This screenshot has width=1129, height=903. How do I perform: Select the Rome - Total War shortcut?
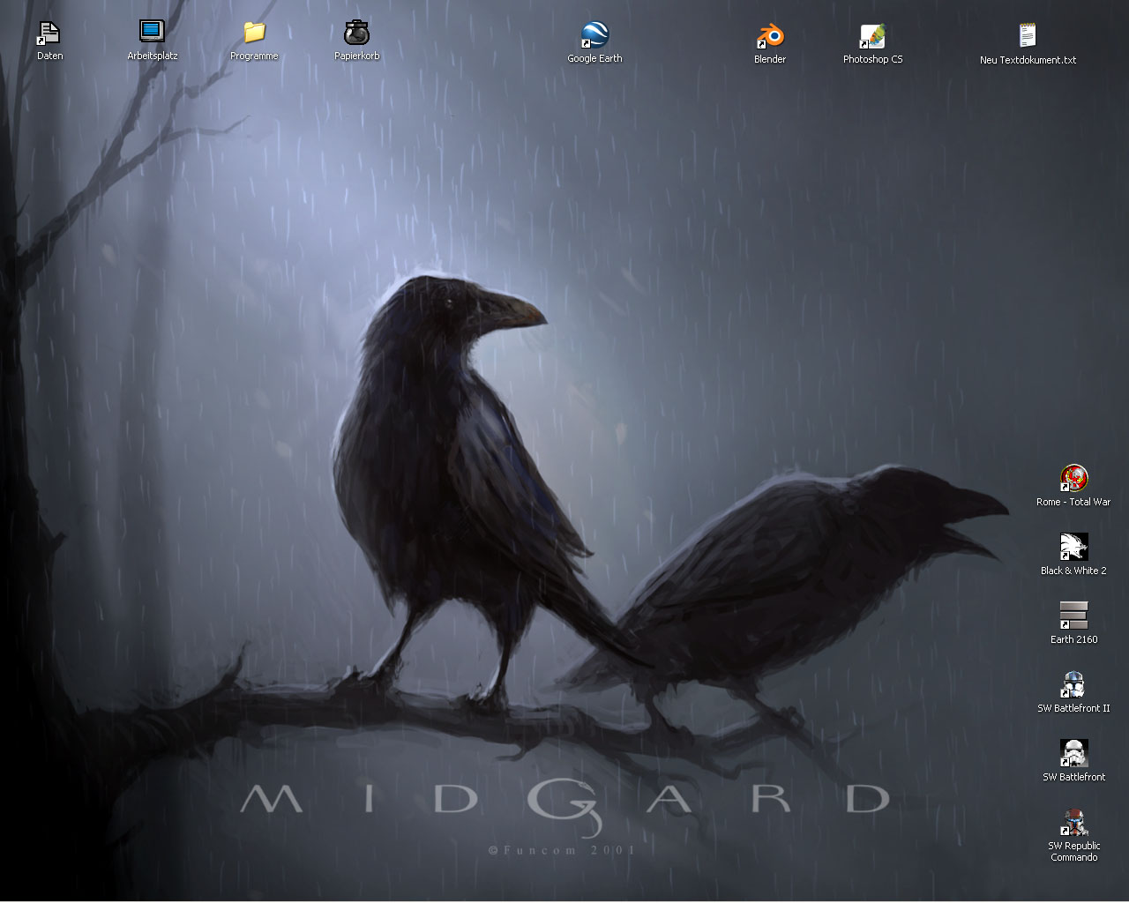pos(1073,479)
